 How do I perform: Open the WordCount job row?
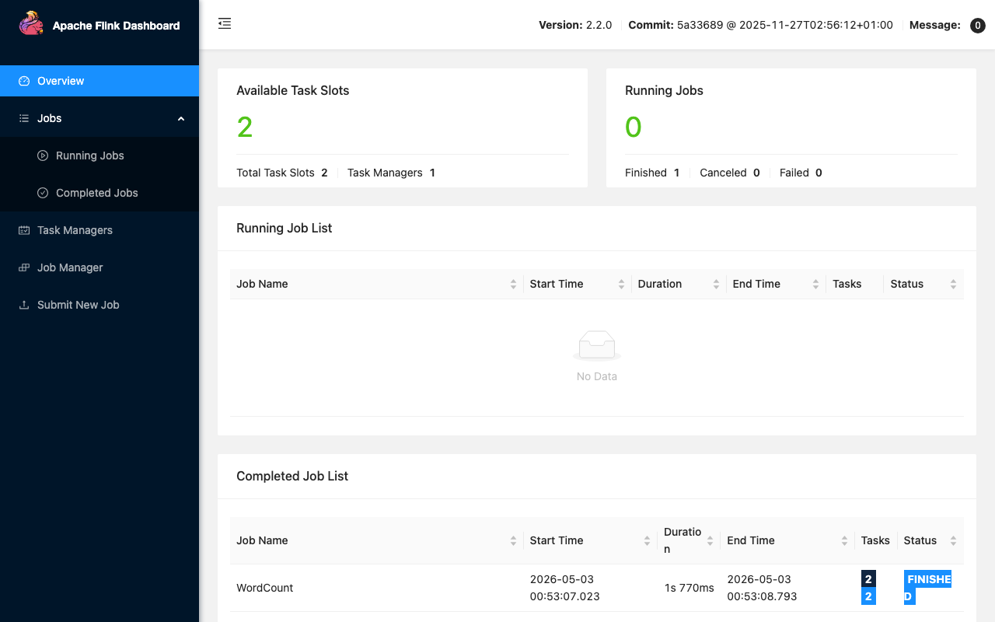tap(597, 588)
